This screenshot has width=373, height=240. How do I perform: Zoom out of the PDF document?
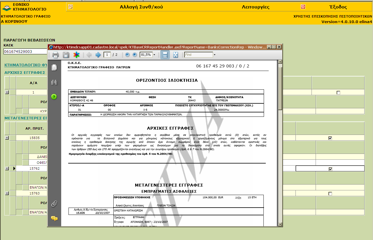pyautogui.click(x=127, y=55)
